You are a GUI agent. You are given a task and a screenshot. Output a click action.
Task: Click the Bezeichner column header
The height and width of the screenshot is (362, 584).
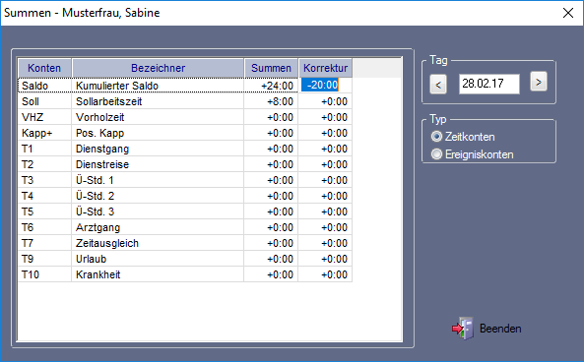click(x=158, y=68)
